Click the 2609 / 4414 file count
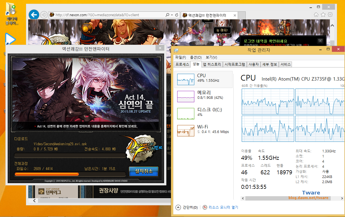This screenshot has height=217, width=345. coord(43,169)
